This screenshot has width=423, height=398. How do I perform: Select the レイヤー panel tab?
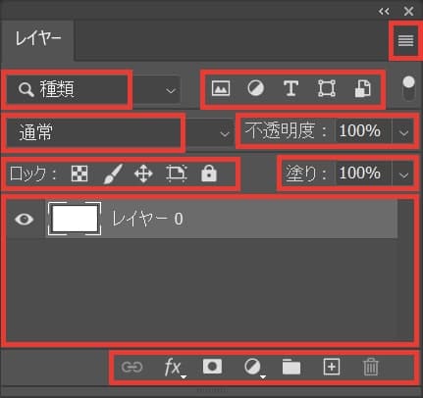tap(37, 39)
